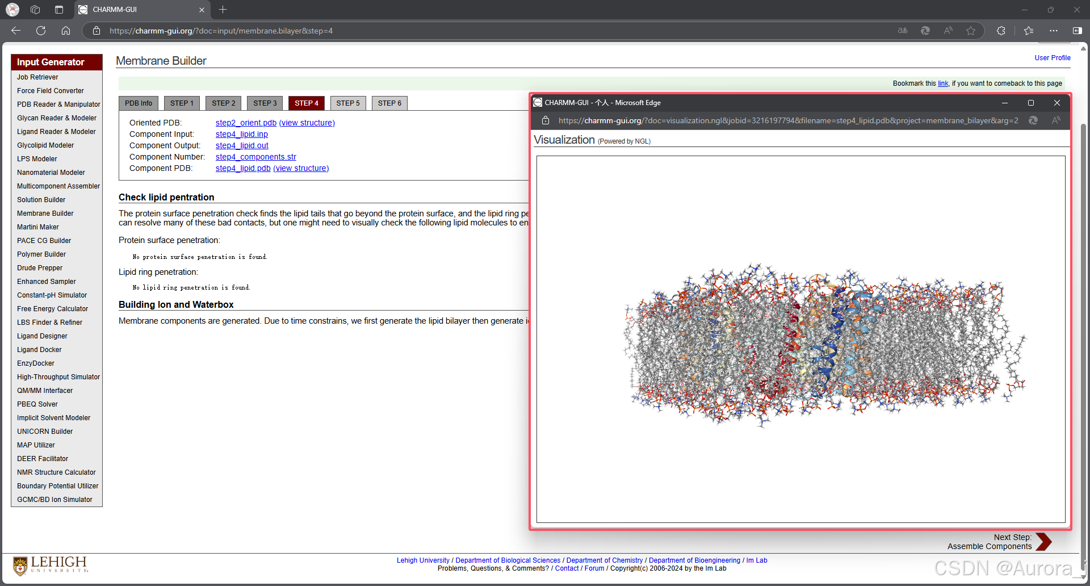Open Department of Chemistry footer link

click(605, 560)
